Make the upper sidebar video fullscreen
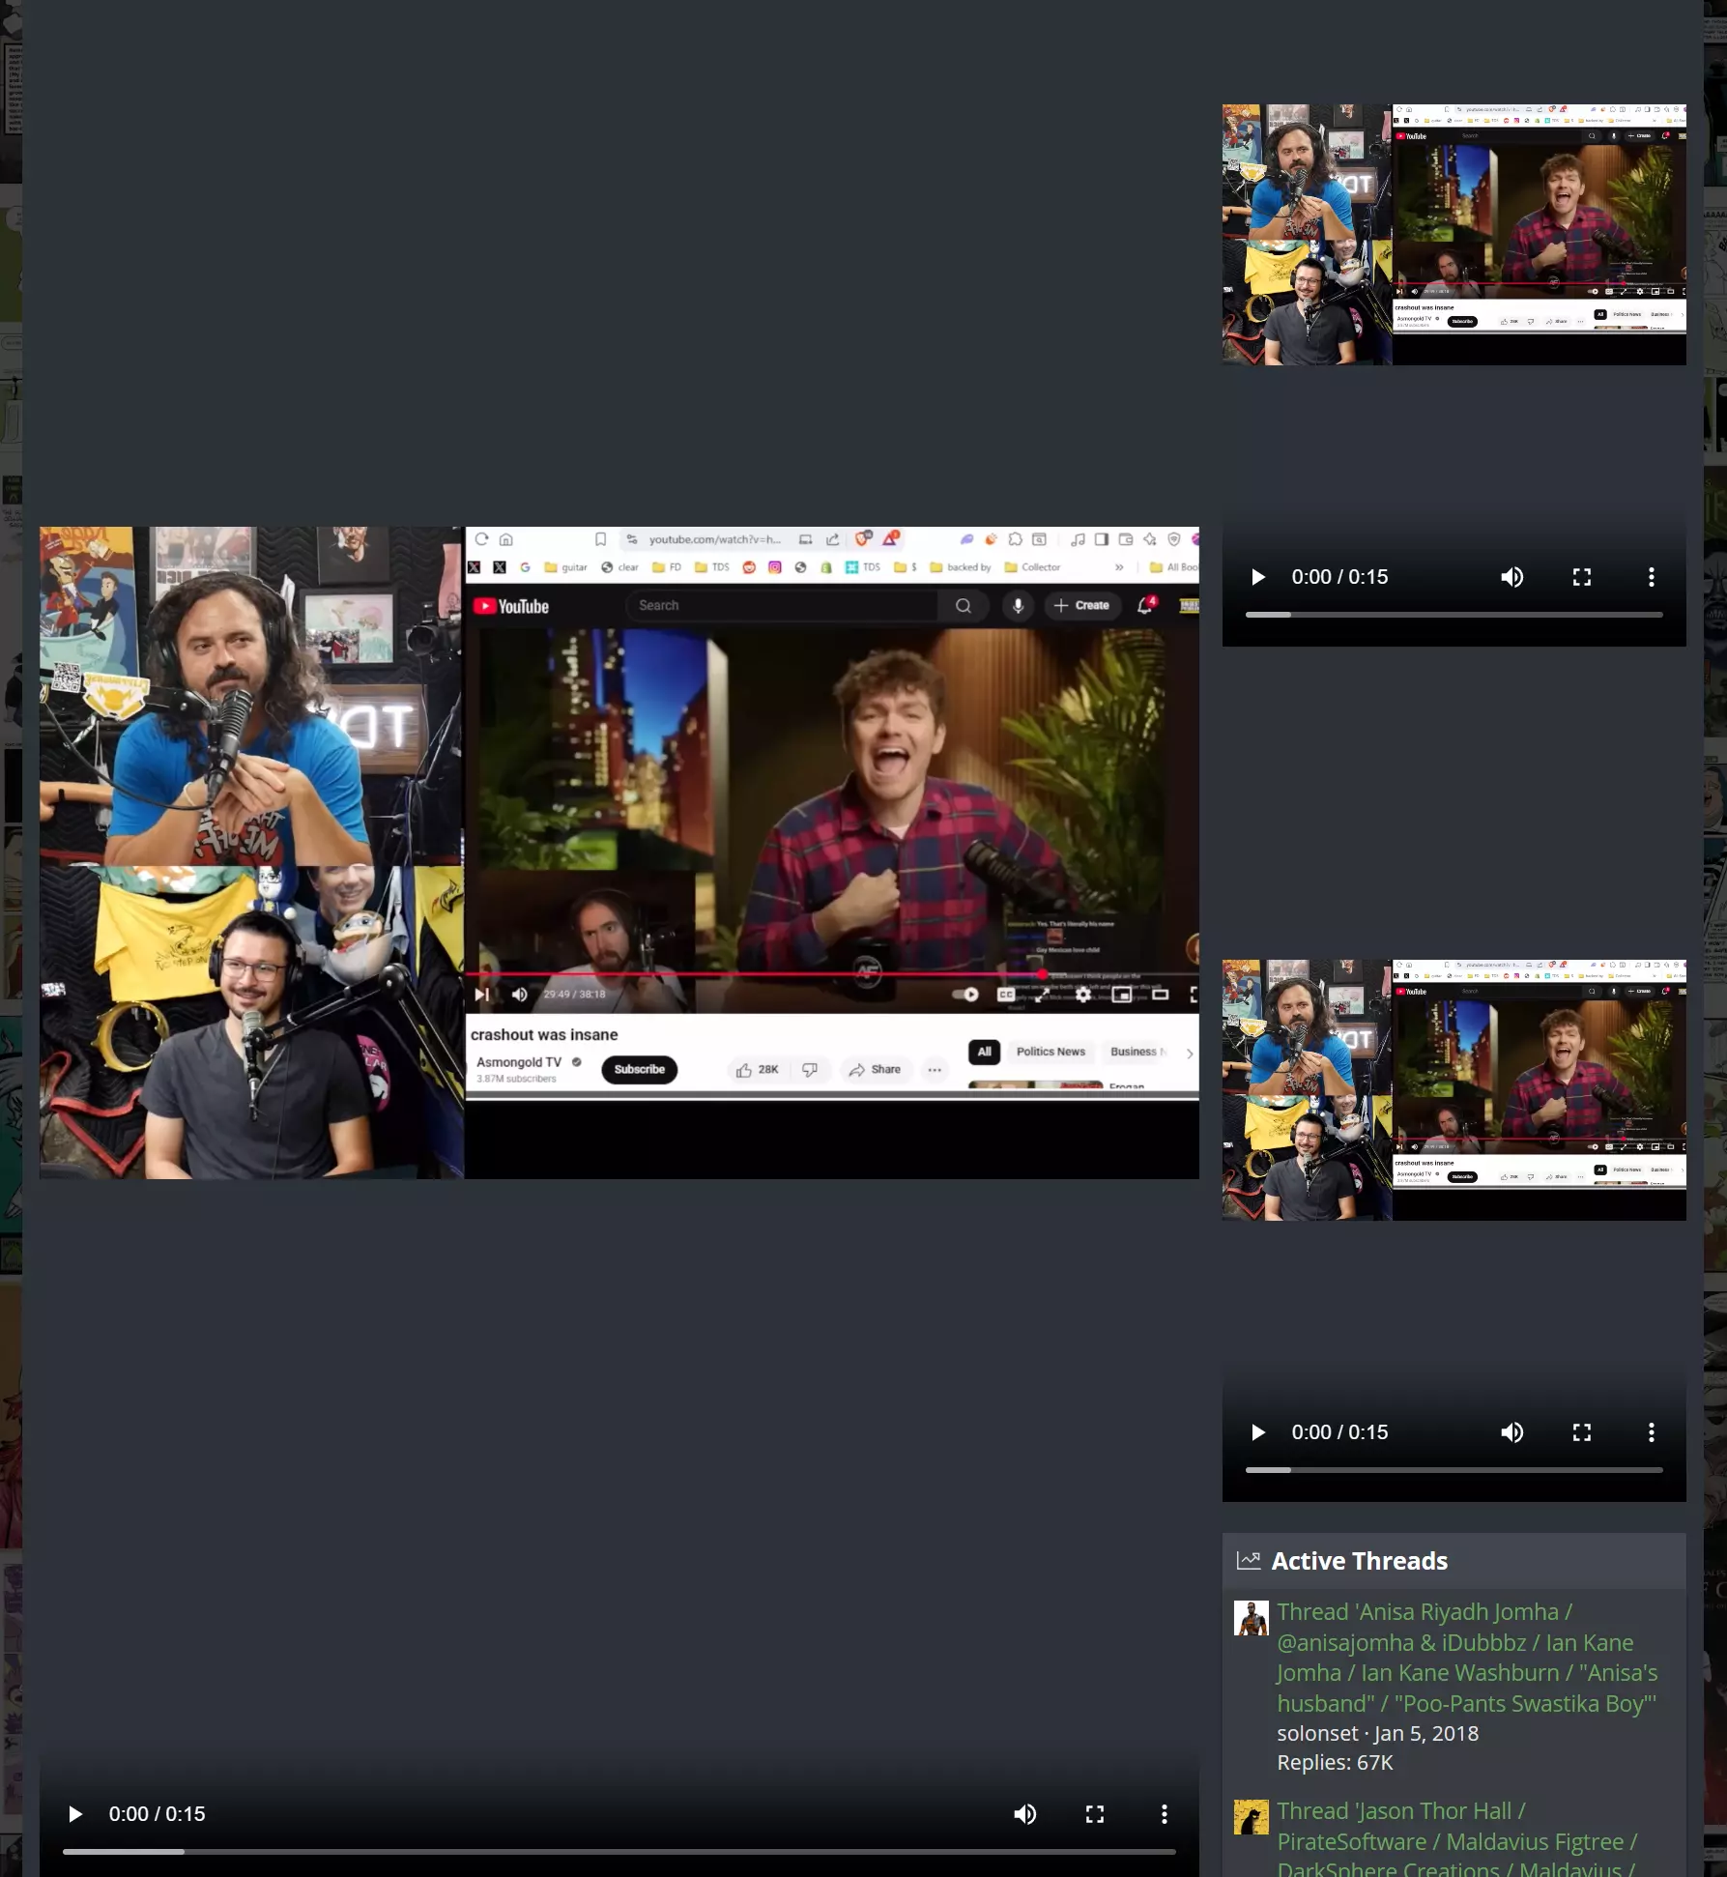1727x1877 pixels. tap(1582, 577)
